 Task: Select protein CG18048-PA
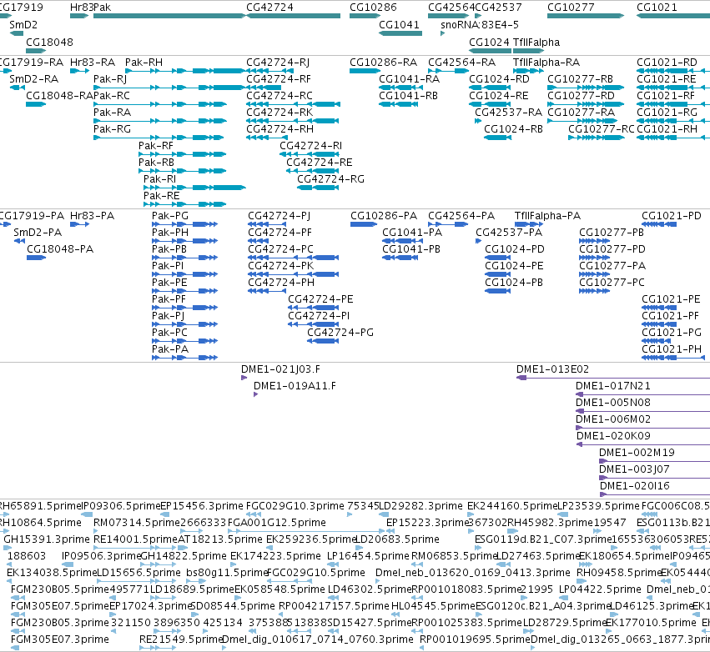click(60, 249)
